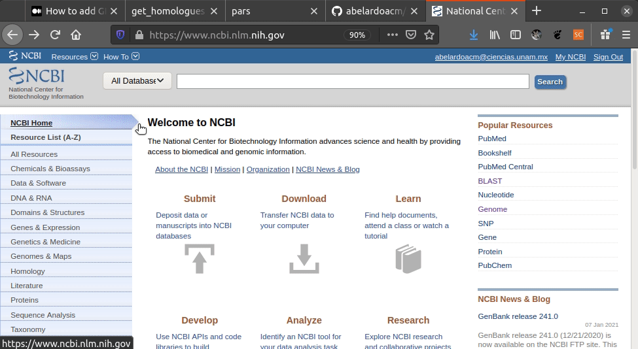Click the page vertical scrollbar thumb
Viewport: 638px width, 349px height.
click(x=634, y=110)
